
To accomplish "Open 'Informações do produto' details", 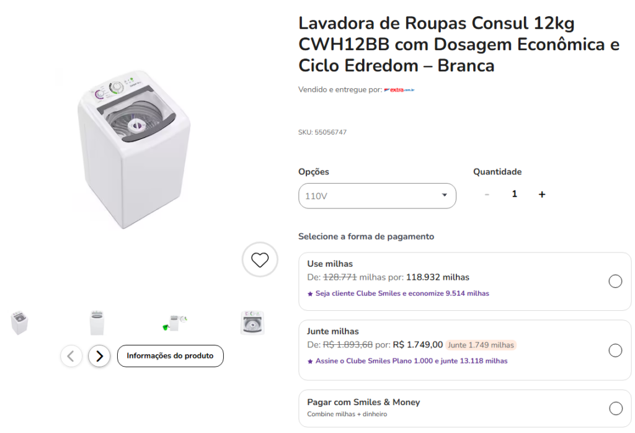I will (x=170, y=356).
